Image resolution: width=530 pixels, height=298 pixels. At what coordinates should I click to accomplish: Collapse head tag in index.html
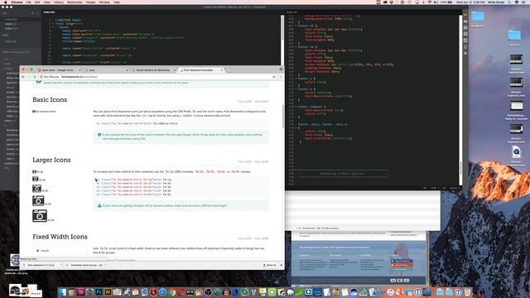pos(53,27)
